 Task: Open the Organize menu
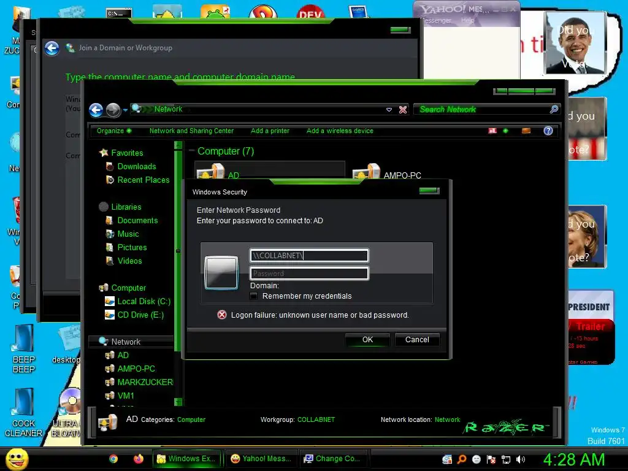point(113,131)
